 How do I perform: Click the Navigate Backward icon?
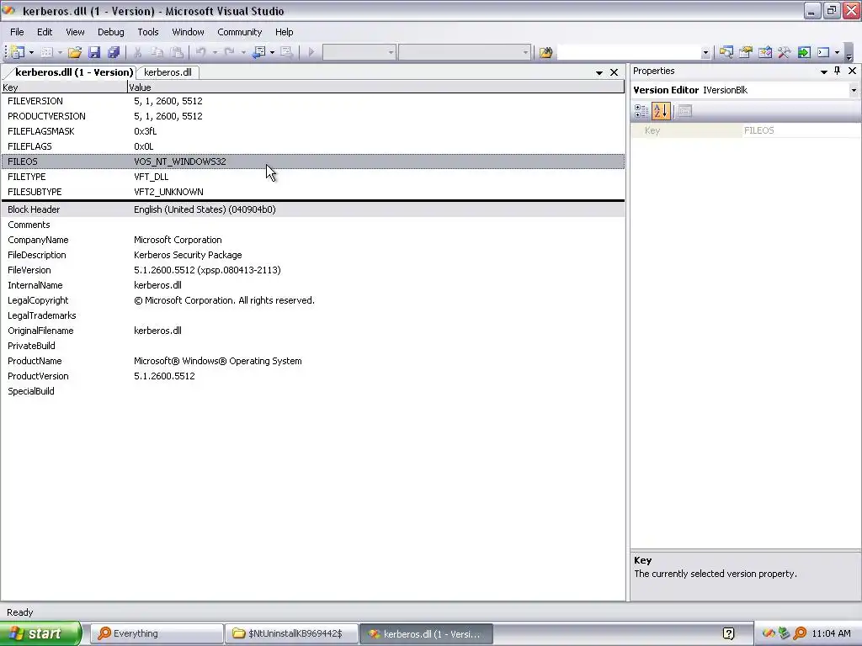[258, 52]
